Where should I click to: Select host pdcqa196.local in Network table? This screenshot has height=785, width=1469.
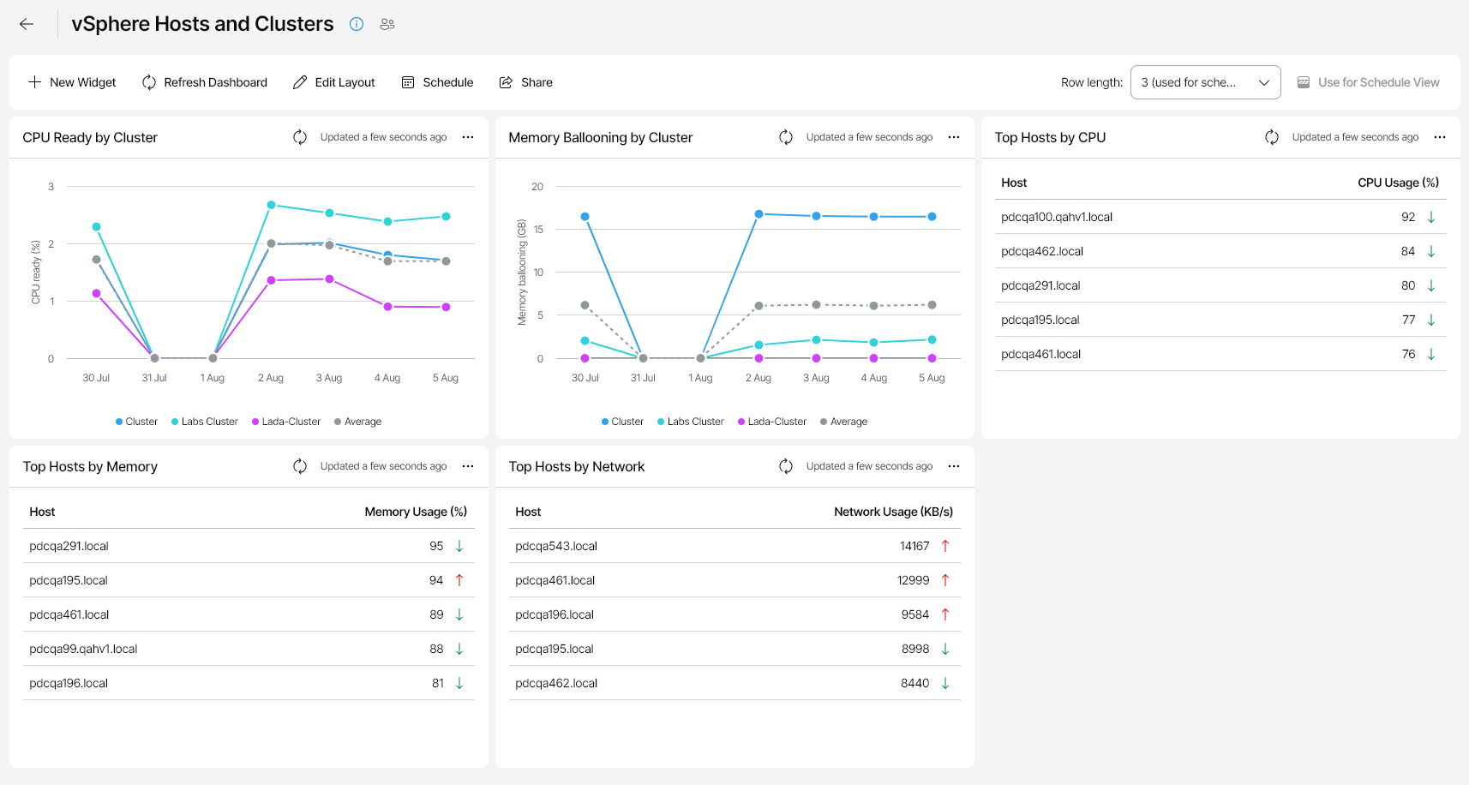click(555, 614)
